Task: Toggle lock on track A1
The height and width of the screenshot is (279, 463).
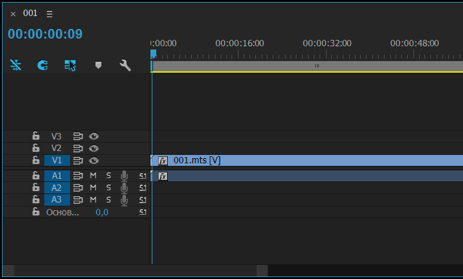Action: tap(36, 175)
